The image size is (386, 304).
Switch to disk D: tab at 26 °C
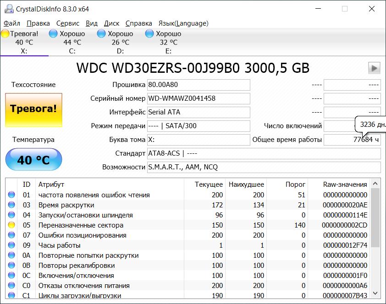121,42
